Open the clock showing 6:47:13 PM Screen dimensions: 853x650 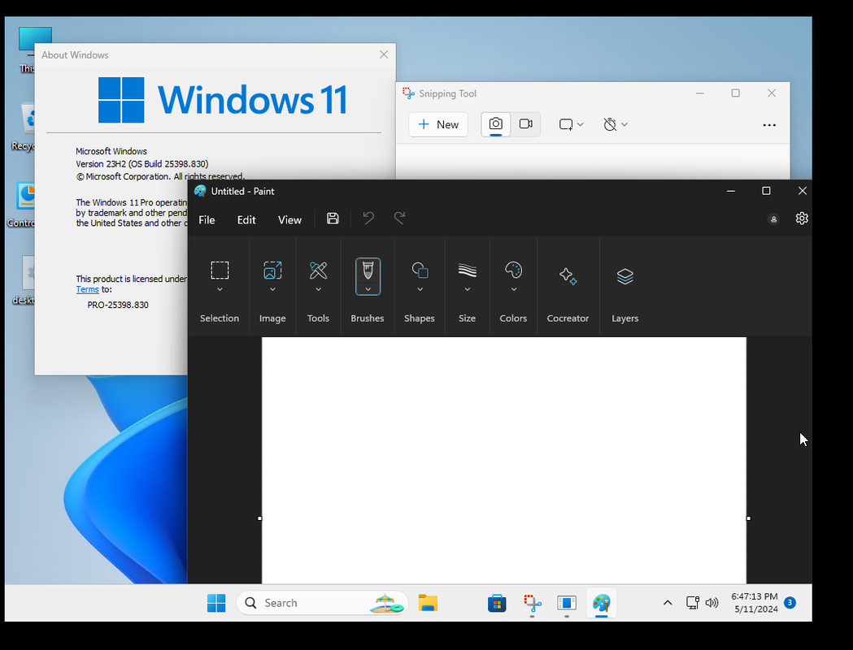click(x=755, y=603)
